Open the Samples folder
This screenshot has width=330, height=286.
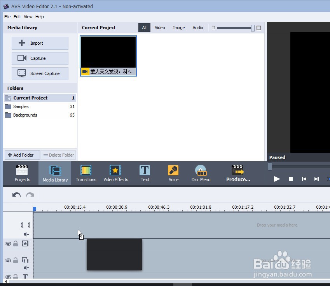pyautogui.click(x=40, y=106)
